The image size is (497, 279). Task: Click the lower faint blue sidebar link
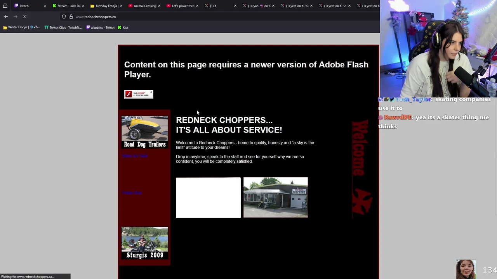point(132,193)
